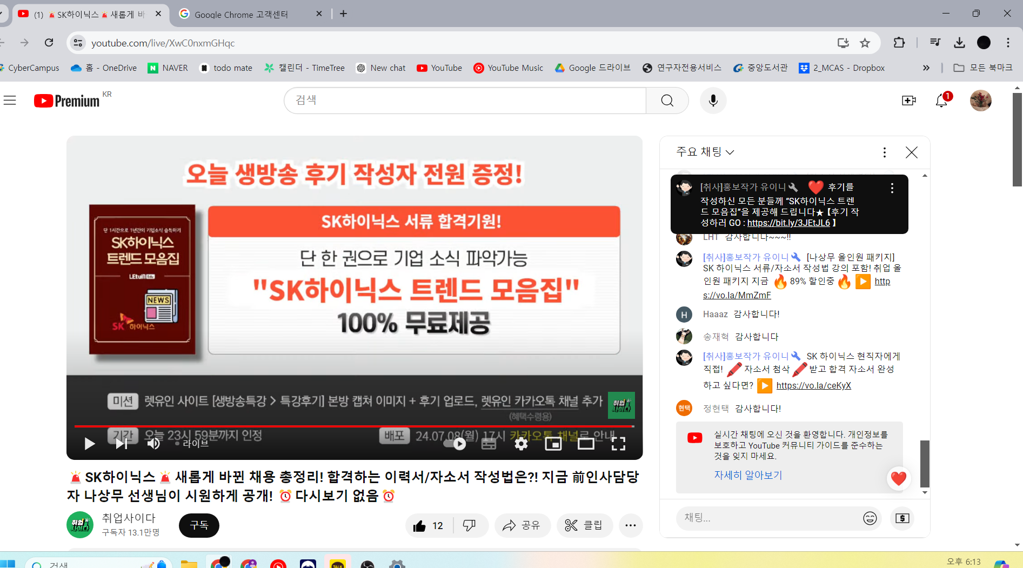Play the live video
This screenshot has height=568, width=1023.
tap(90, 444)
